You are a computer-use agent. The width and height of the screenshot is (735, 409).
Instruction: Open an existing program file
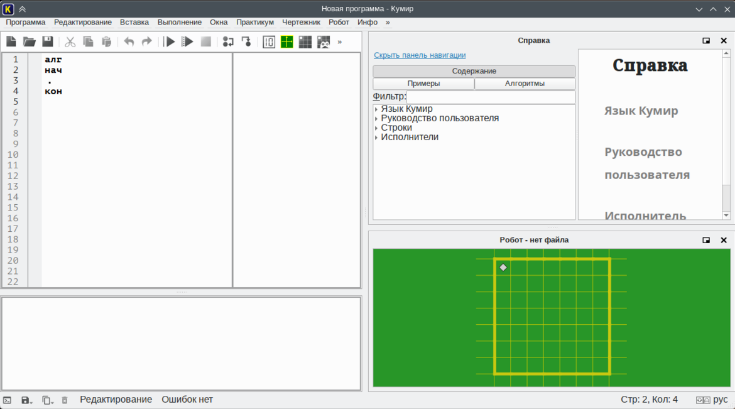pyautogui.click(x=30, y=41)
